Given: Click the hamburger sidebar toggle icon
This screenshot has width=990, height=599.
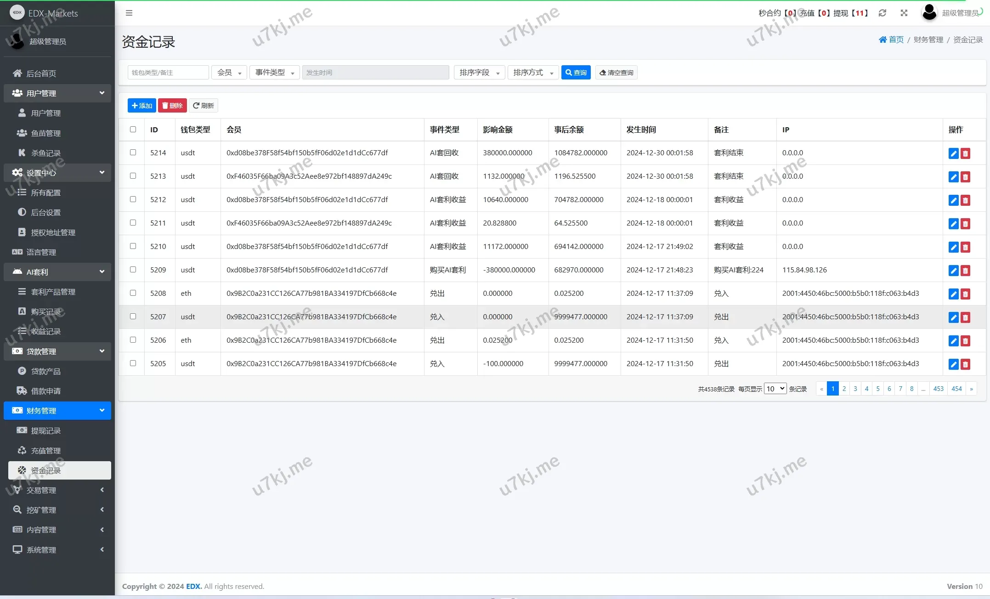Looking at the screenshot, I should point(129,13).
